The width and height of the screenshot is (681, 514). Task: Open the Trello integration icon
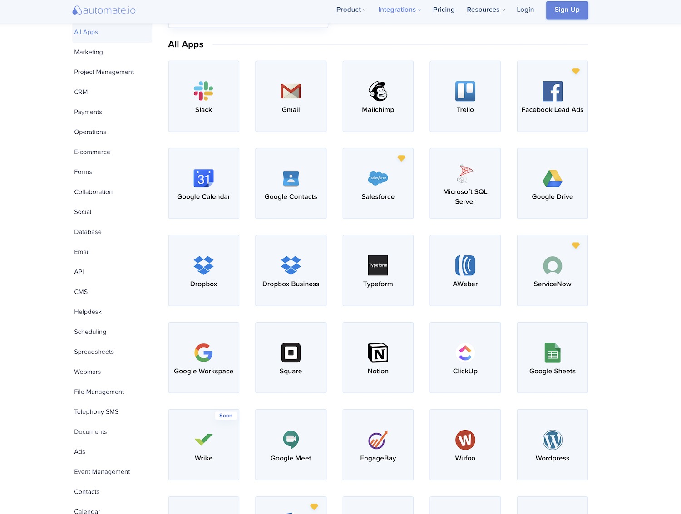(465, 91)
